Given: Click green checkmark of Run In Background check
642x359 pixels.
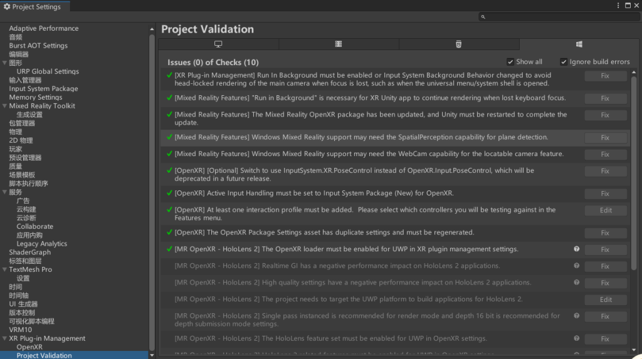Looking at the screenshot, I should pos(169,75).
